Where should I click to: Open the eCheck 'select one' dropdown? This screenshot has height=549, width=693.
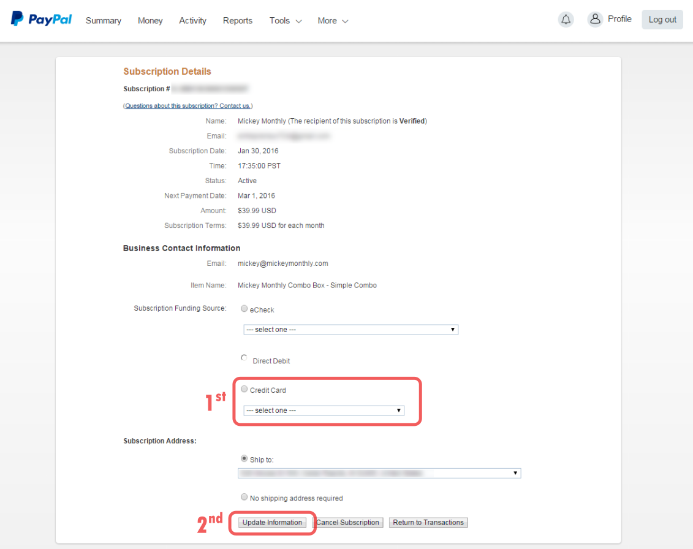click(351, 330)
